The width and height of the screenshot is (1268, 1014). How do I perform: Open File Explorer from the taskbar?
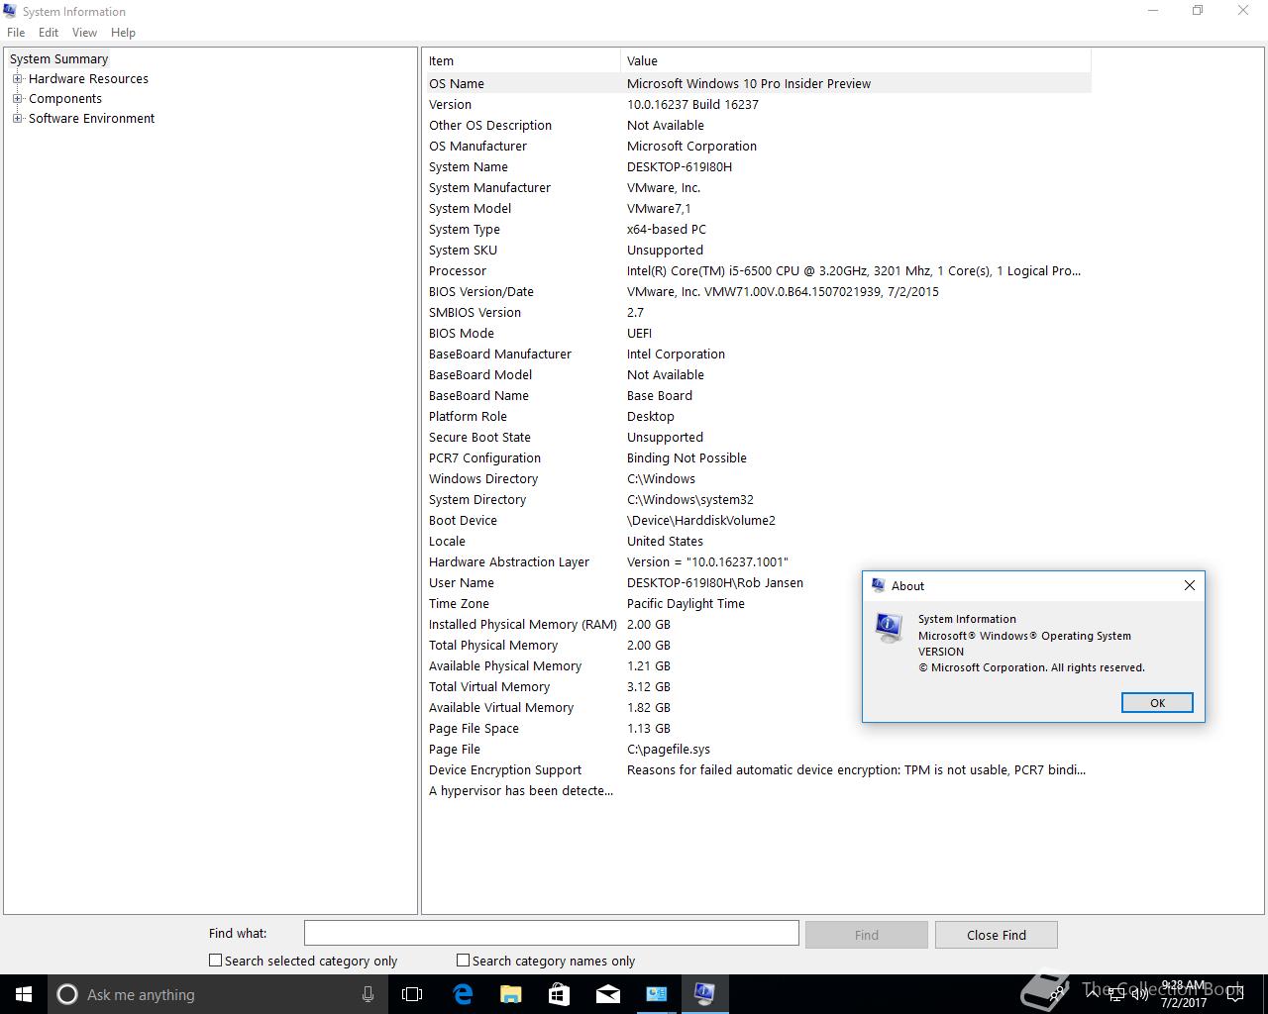pos(510,994)
